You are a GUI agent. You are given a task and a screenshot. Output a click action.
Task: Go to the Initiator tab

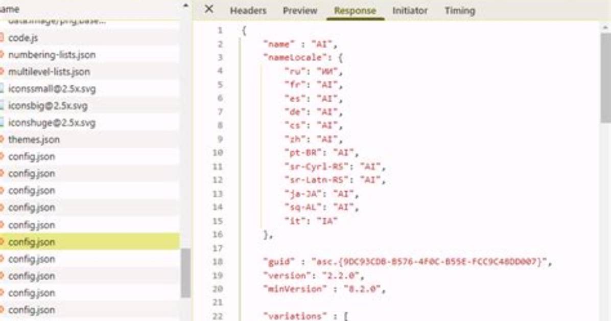point(410,11)
